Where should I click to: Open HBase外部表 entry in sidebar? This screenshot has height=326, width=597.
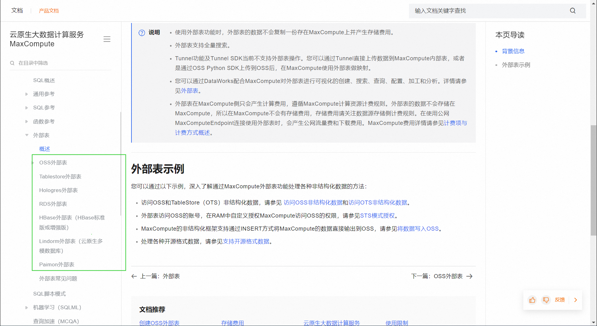(72, 223)
